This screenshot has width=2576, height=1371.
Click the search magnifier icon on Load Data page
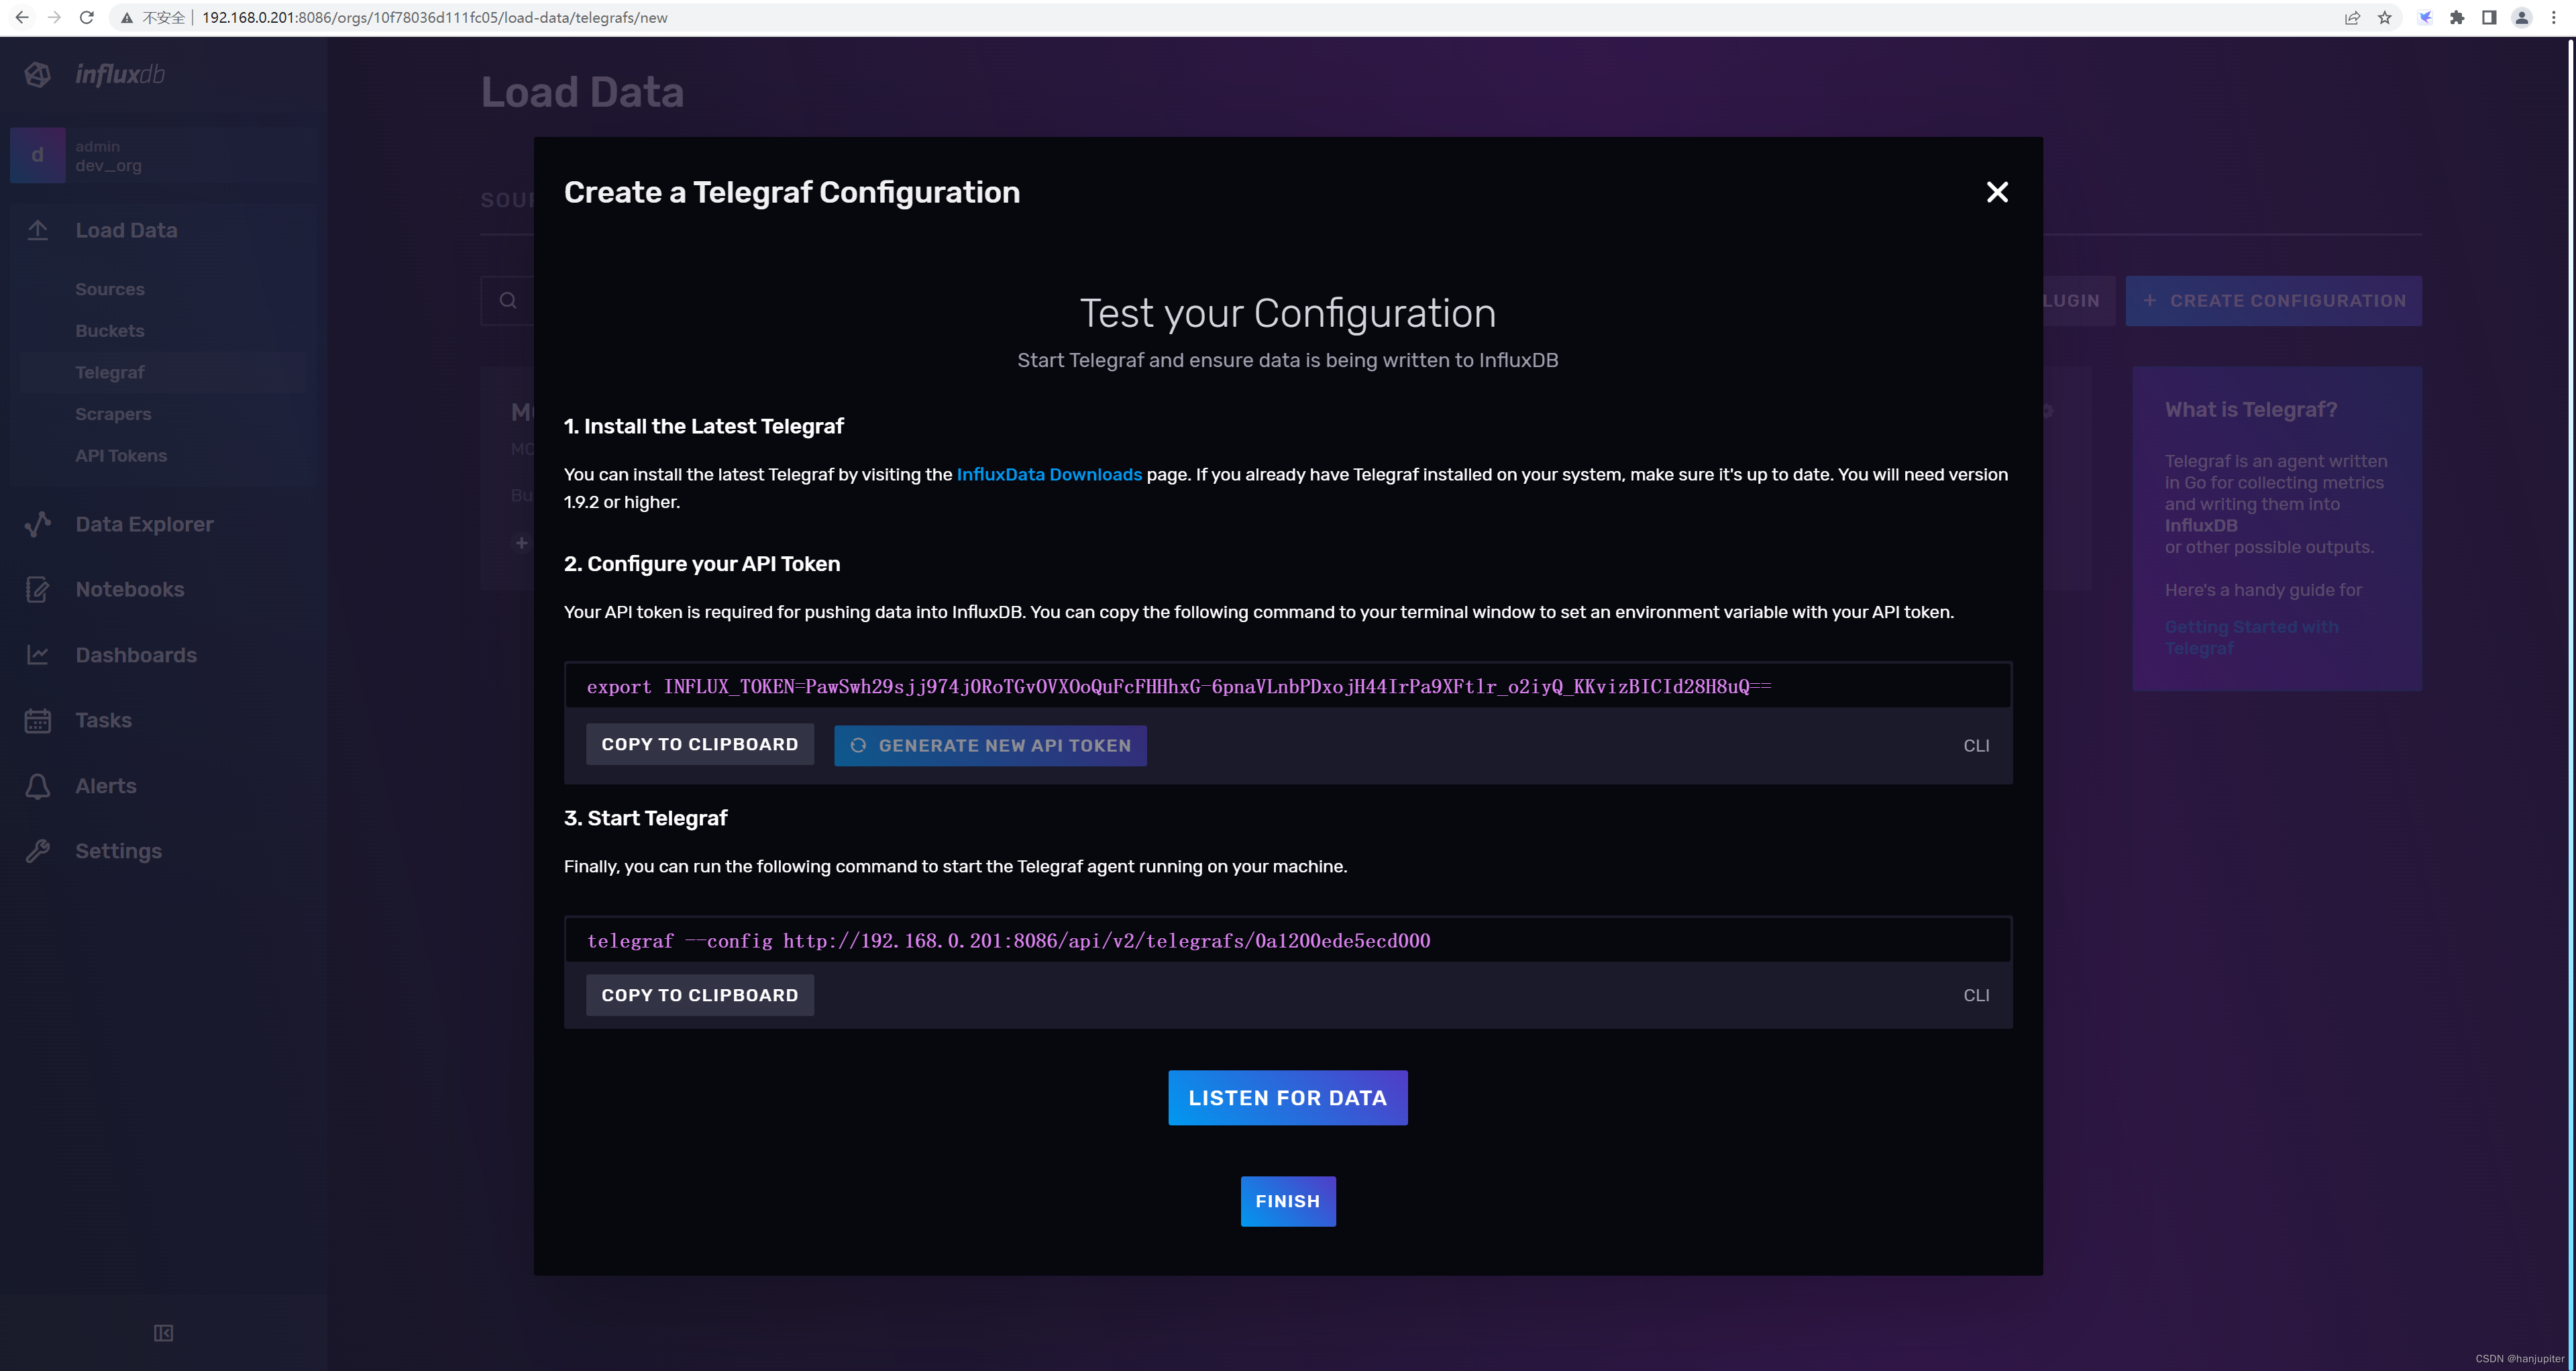tap(508, 301)
